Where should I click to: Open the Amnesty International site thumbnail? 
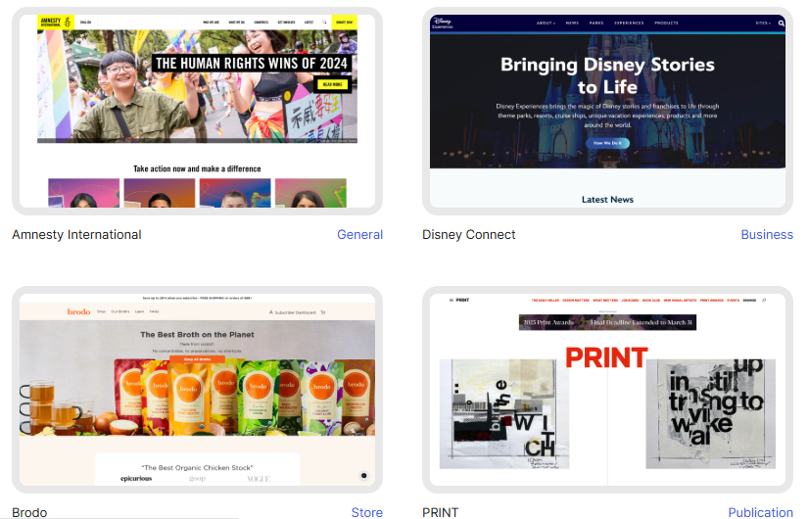[197, 111]
